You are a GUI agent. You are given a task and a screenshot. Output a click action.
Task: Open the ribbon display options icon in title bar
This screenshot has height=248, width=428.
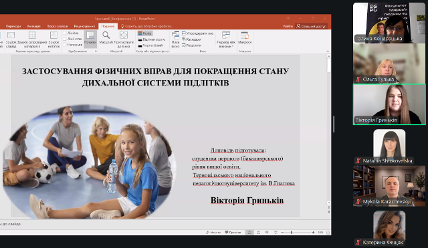pos(288,19)
